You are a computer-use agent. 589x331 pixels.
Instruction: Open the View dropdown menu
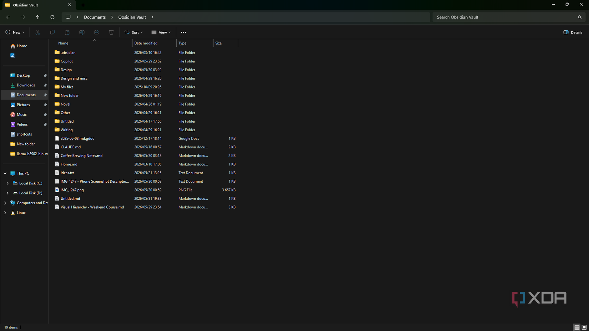coord(161,32)
